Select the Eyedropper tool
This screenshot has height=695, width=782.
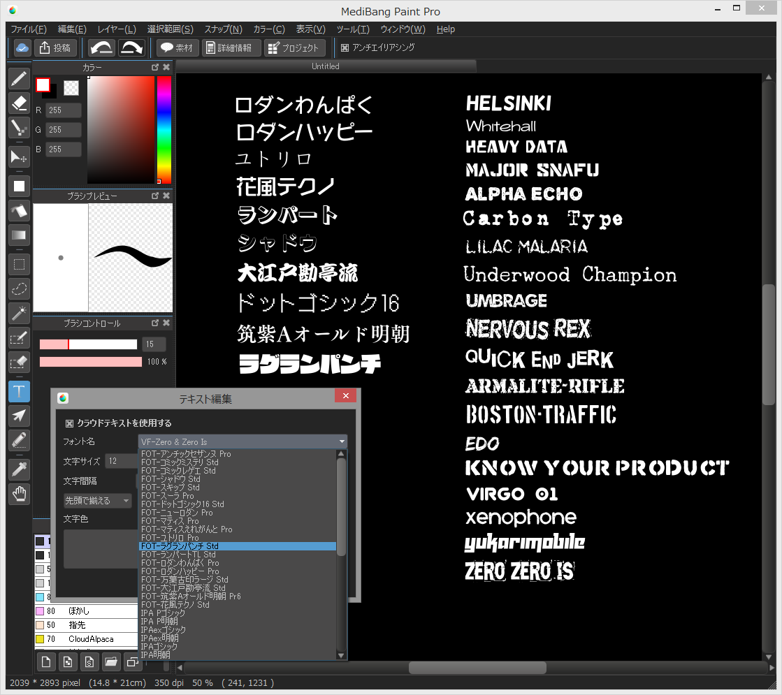pyautogui.click(x=19, y=469)
